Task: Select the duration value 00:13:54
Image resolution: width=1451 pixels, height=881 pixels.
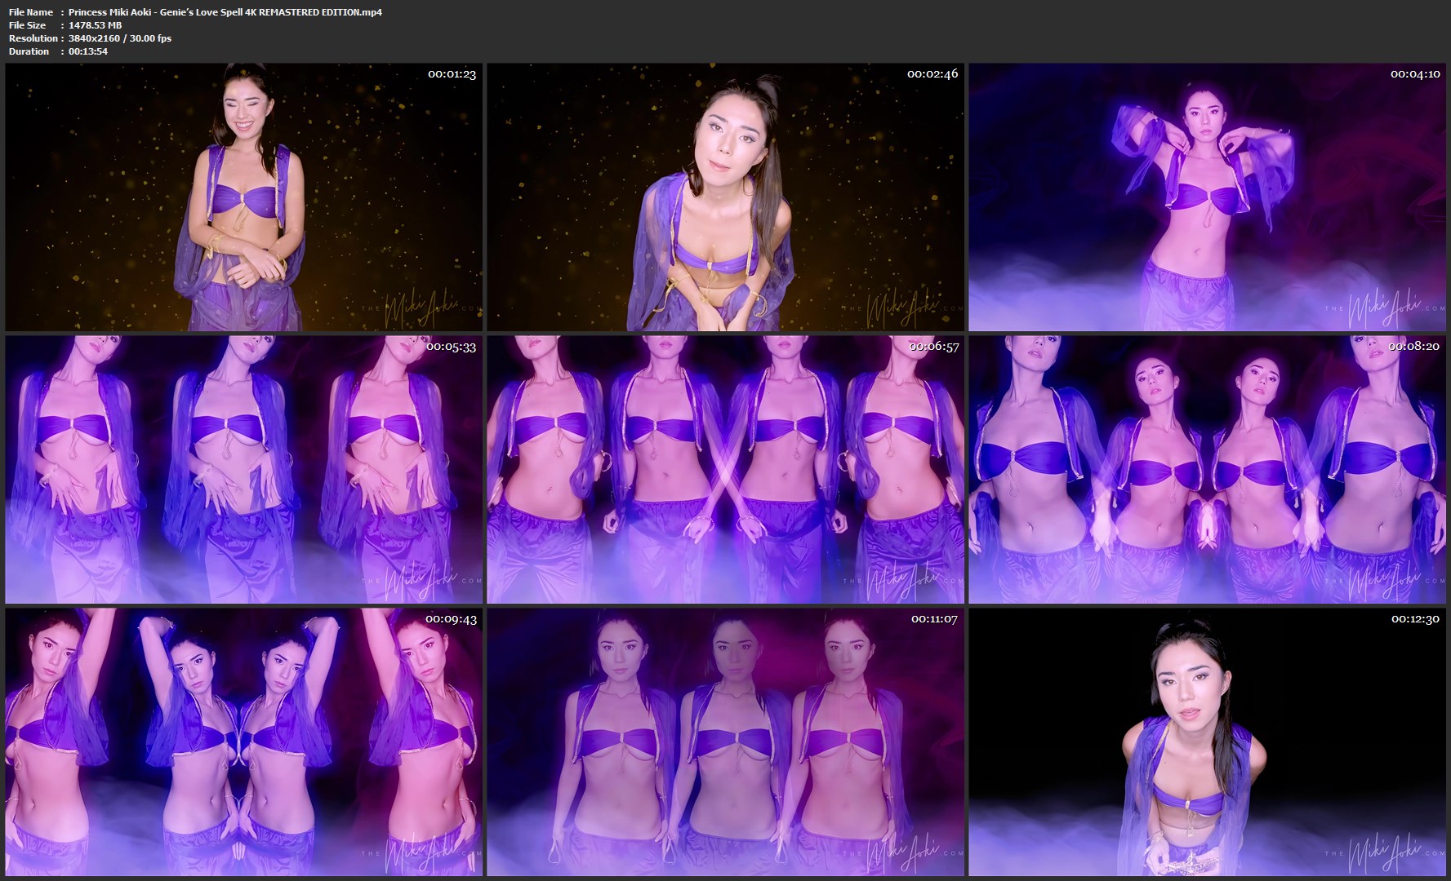Action: (x=88, y=51)
